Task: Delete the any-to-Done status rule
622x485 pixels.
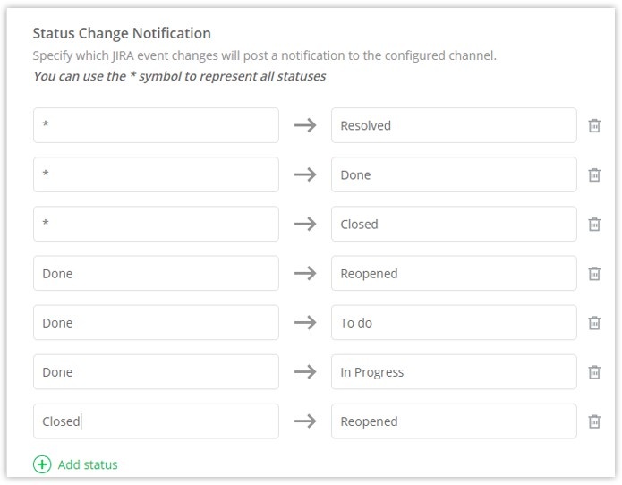Action: [x=594, y=174]
